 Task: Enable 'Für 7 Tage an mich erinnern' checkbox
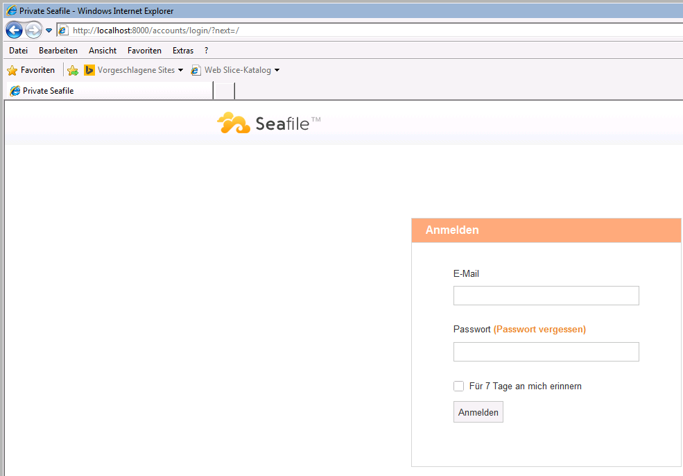458,386
